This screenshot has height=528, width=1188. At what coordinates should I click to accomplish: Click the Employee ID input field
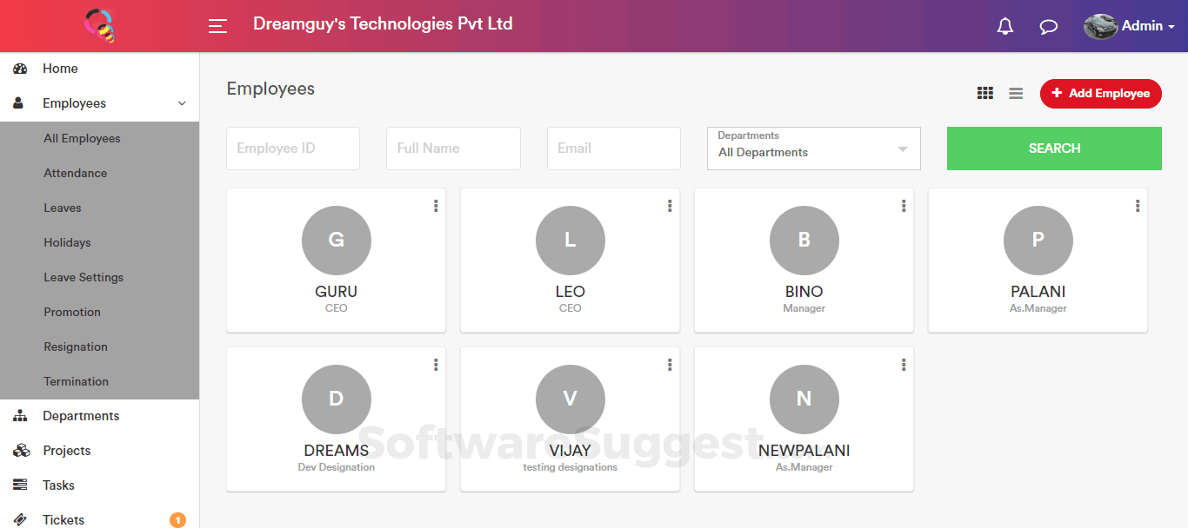(x=293, y=148)
